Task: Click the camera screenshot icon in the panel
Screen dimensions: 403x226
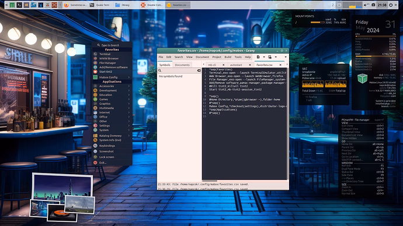Action: pyautogui.click(x=373, y=5)
